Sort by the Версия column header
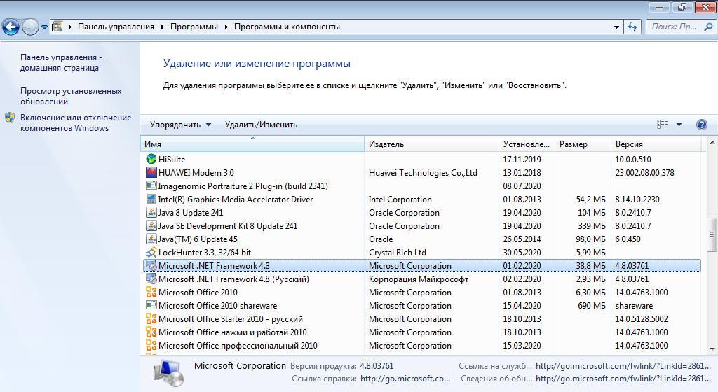 click(x=656, y=144)
